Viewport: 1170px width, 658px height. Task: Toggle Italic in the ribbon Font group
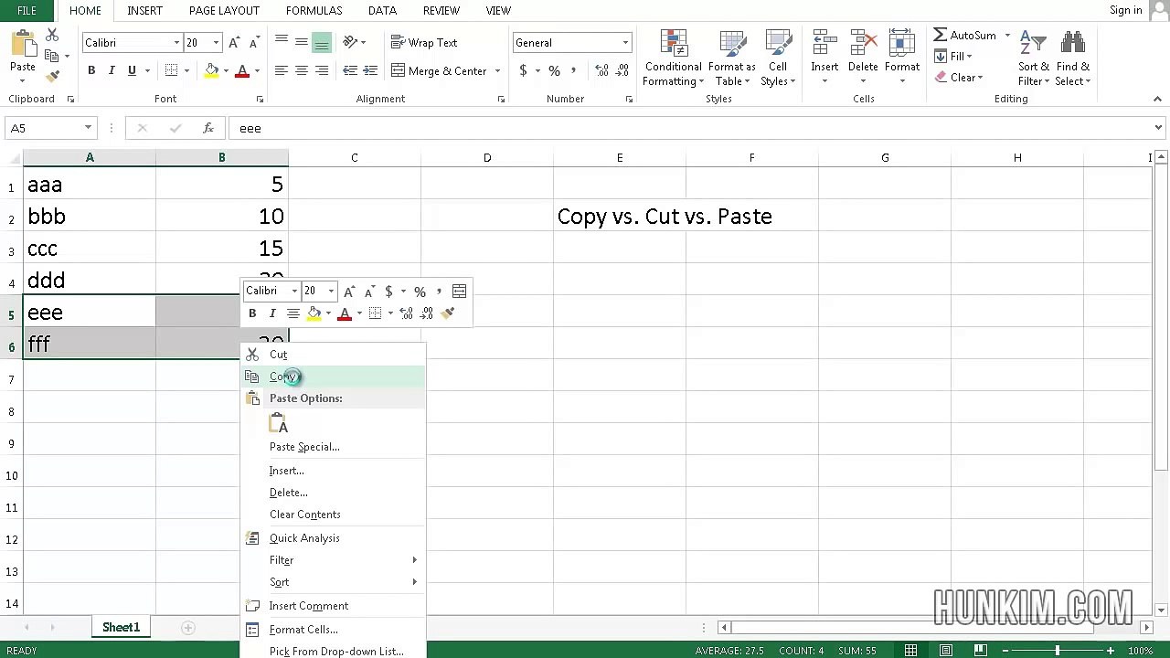click(x=112, y=70)
